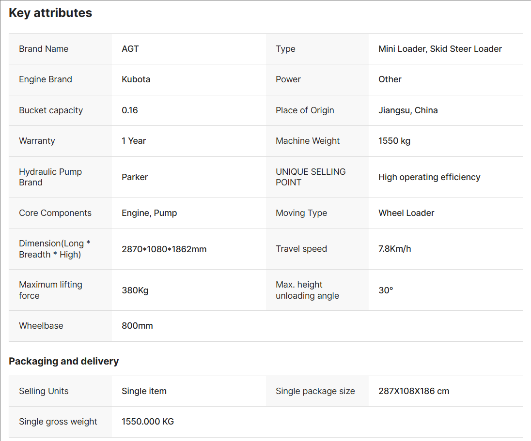Click the 2870*1080*1862mm dimension value
531x441 pixels.
(x=164, y=249)
